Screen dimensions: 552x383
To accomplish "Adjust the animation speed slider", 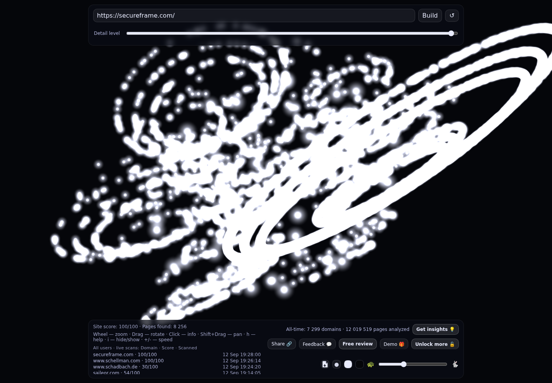I will (413, 364).
